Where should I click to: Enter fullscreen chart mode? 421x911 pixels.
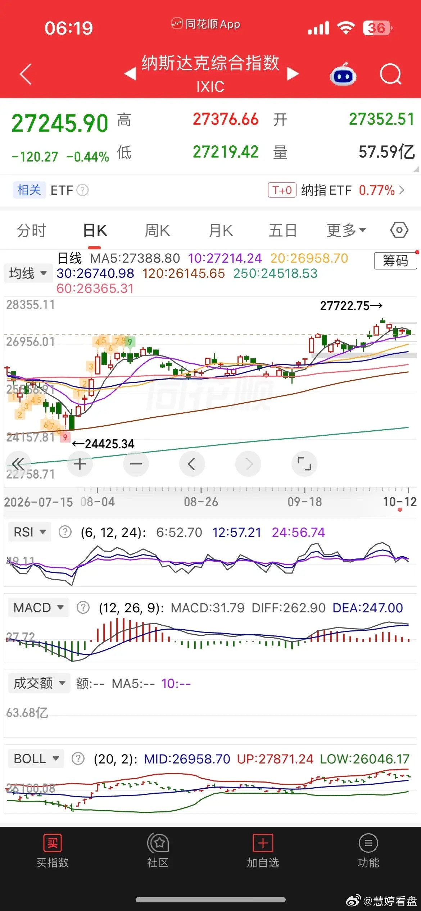click(304, 464)
